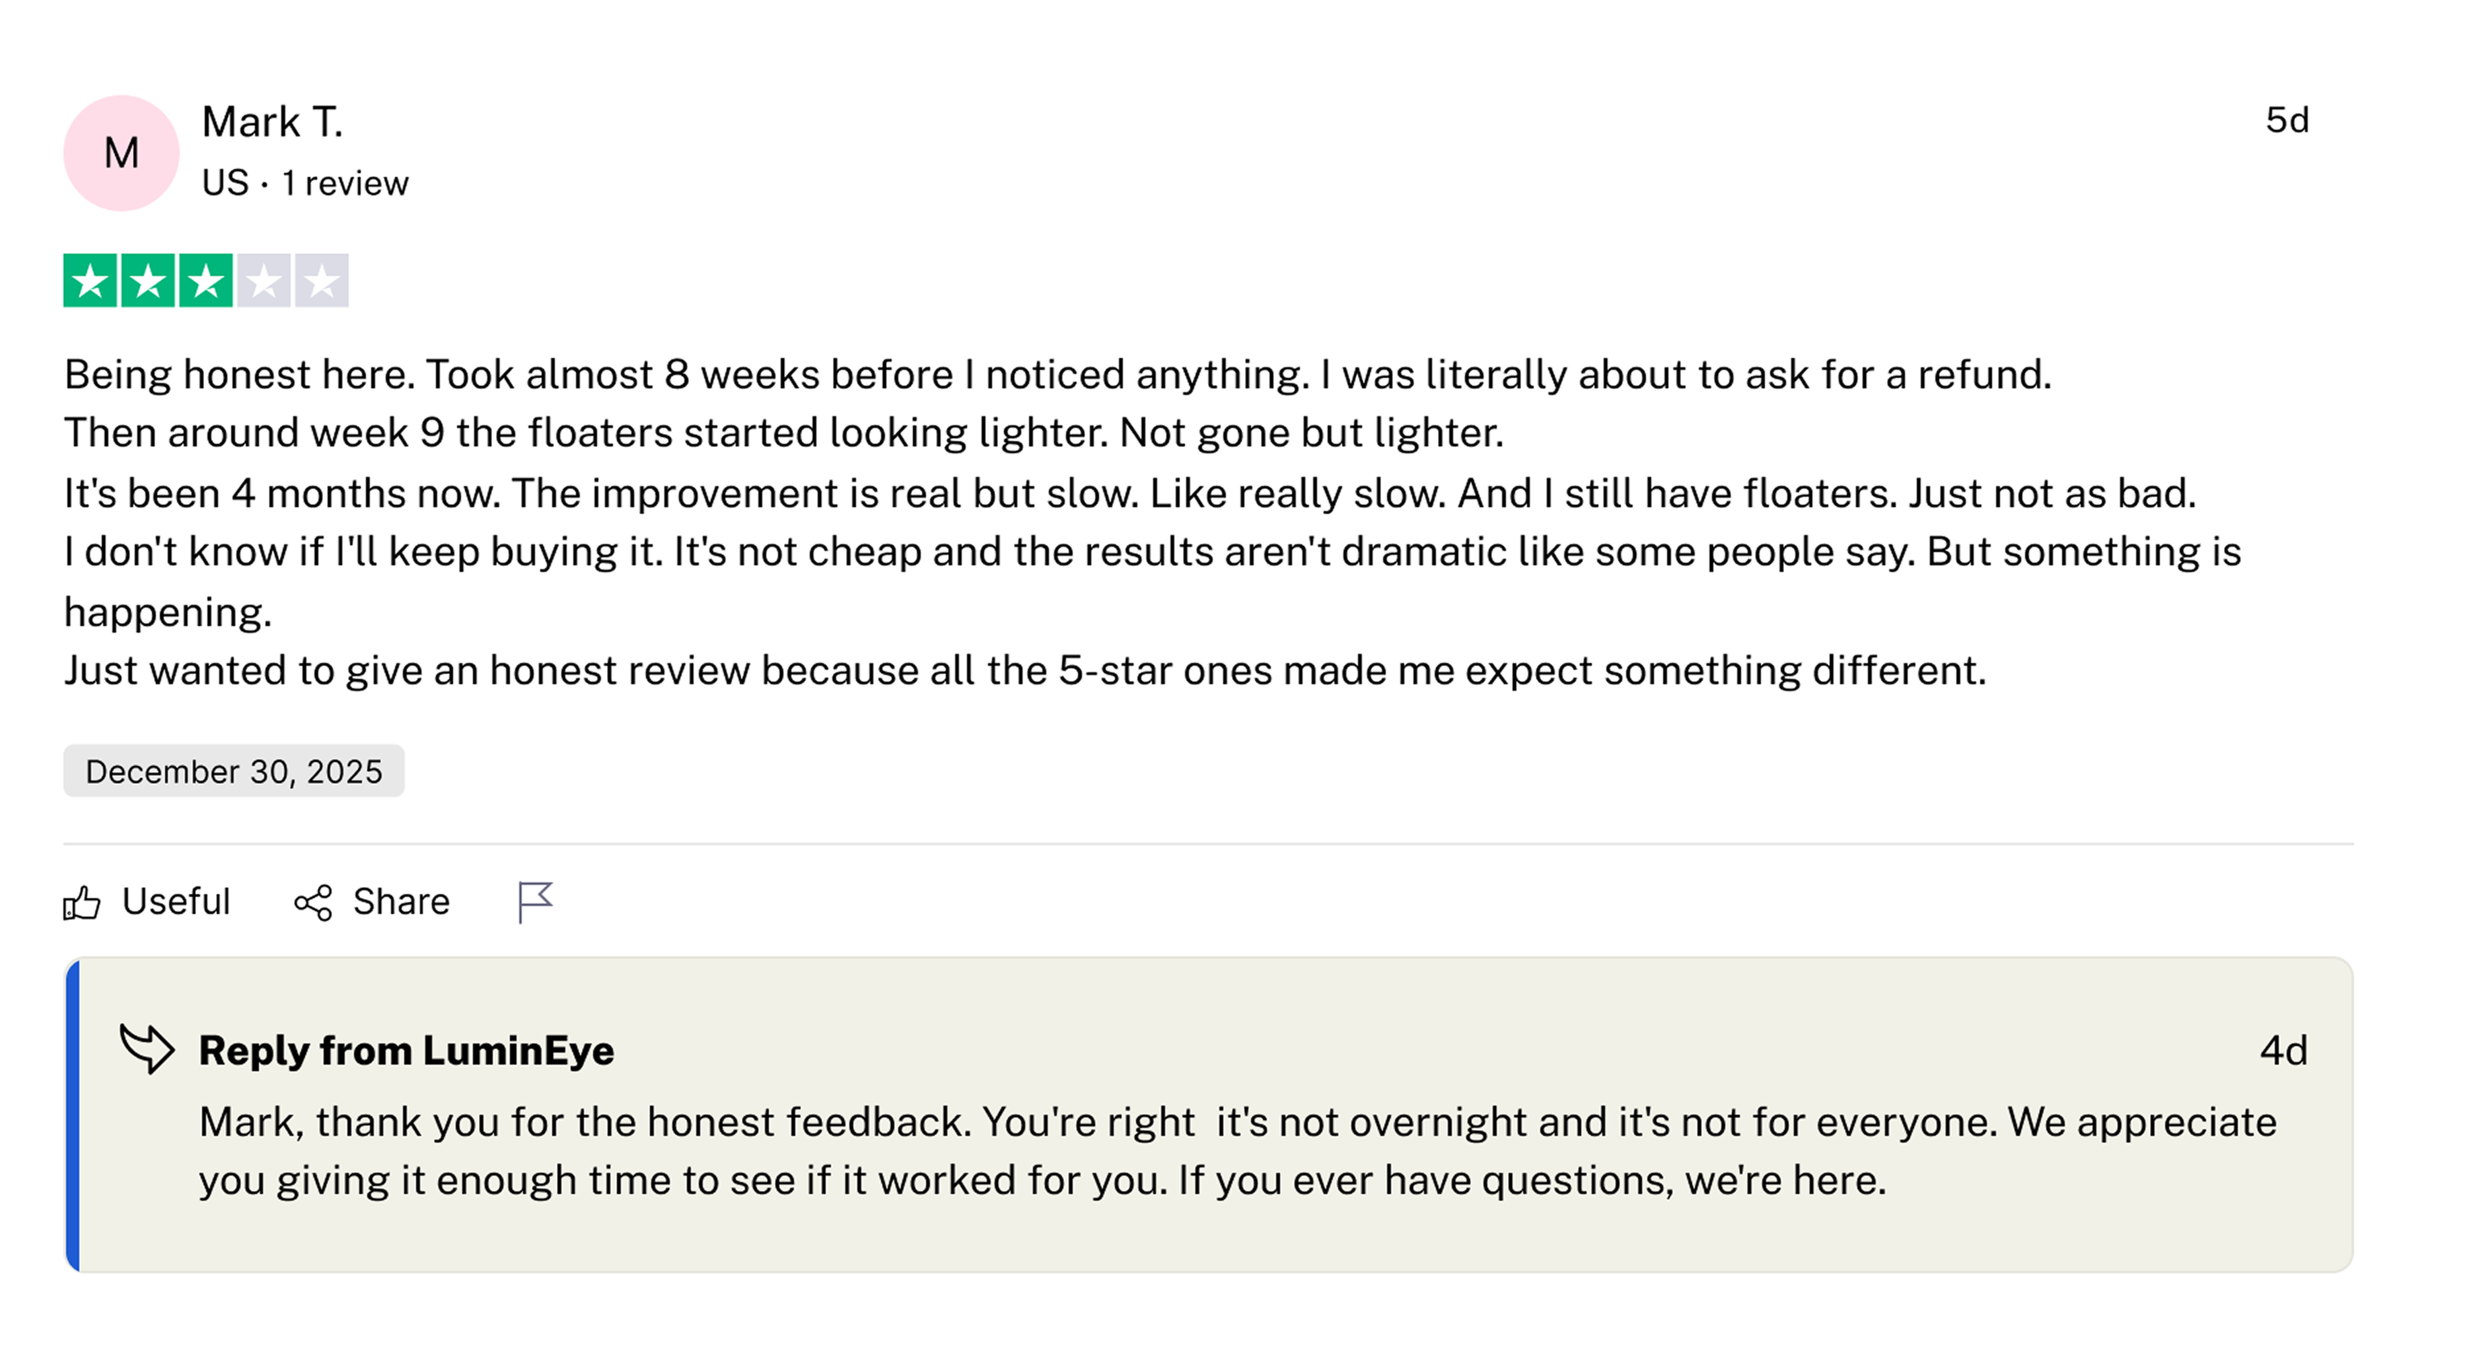
Task: Open Mark T.'s pink avatar circle
Action: coord(122,153)
